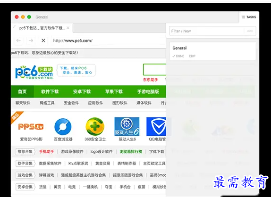The width and height of the screenshot is (271, 197).
Task: Open the 数据采集软件 link
Action: (x=50, y=164)
